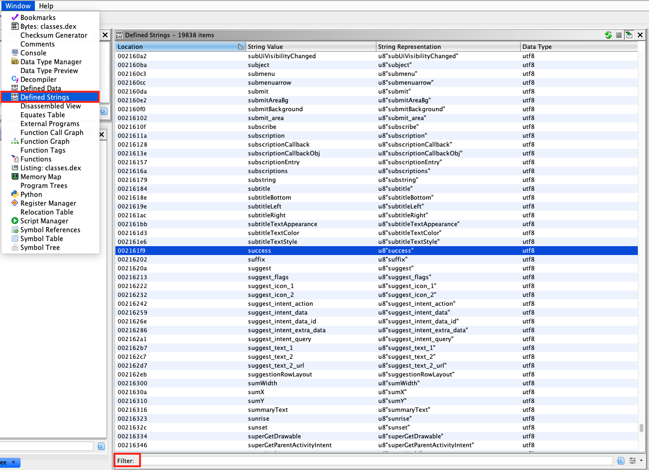649x470 pixels.
Task: Select Memory Map menu entry
Action: point(40,177)
